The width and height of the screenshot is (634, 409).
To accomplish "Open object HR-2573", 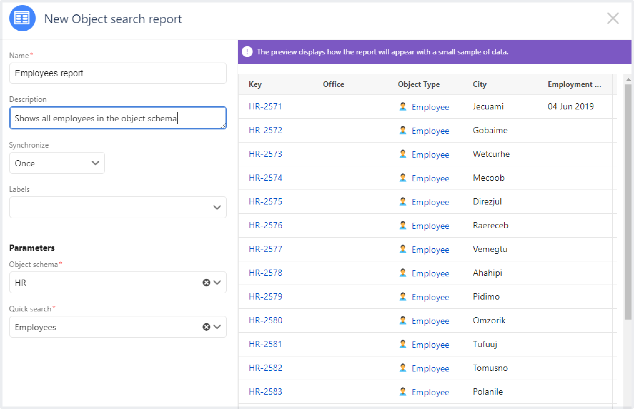I will pos(265,154).
